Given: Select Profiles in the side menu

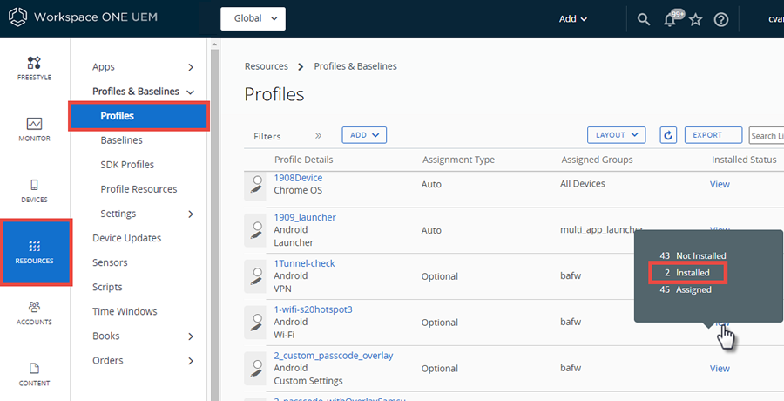Looking at the screenshot, I should pyautogui.click(x=139, y=116).
